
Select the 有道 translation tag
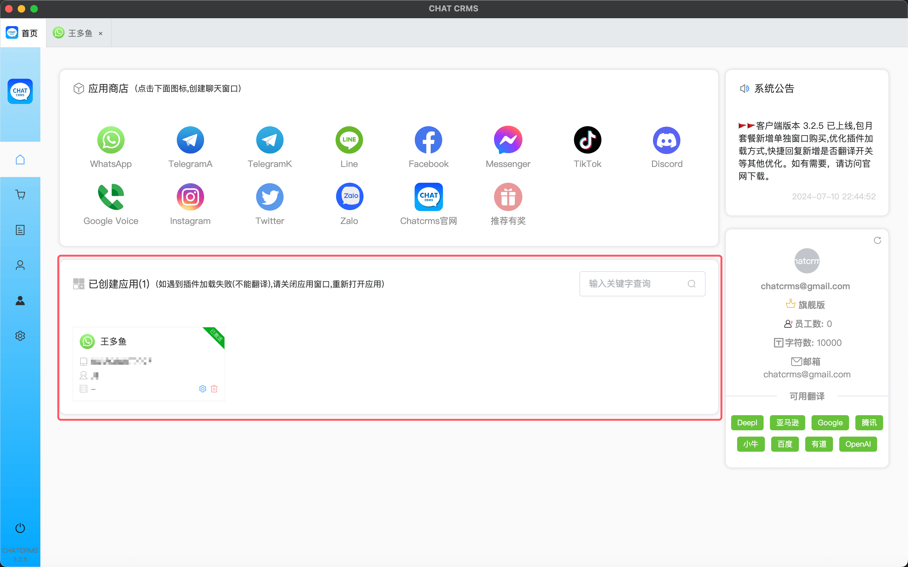point(819,444)
